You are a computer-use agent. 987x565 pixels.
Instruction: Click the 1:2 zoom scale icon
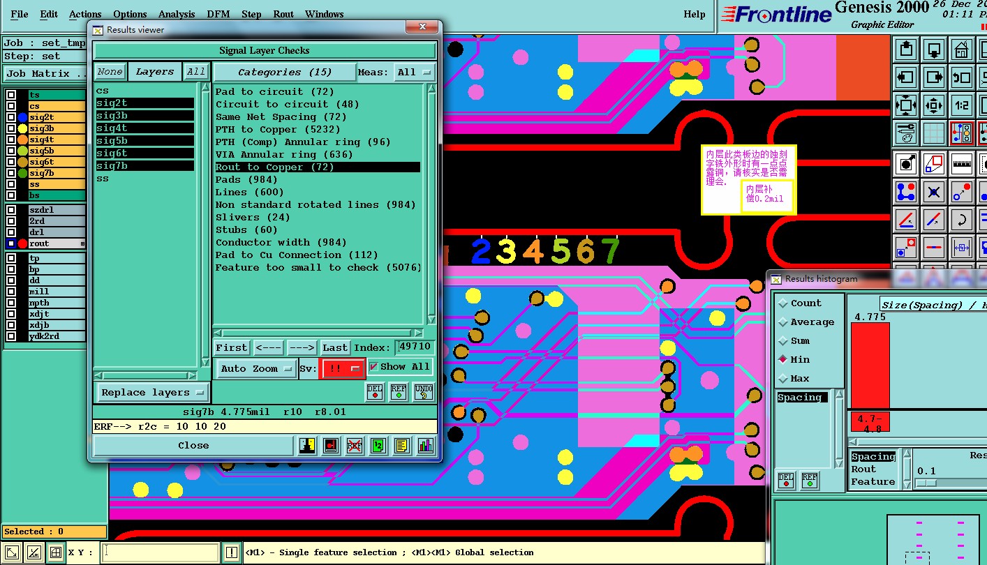(962, 105)
